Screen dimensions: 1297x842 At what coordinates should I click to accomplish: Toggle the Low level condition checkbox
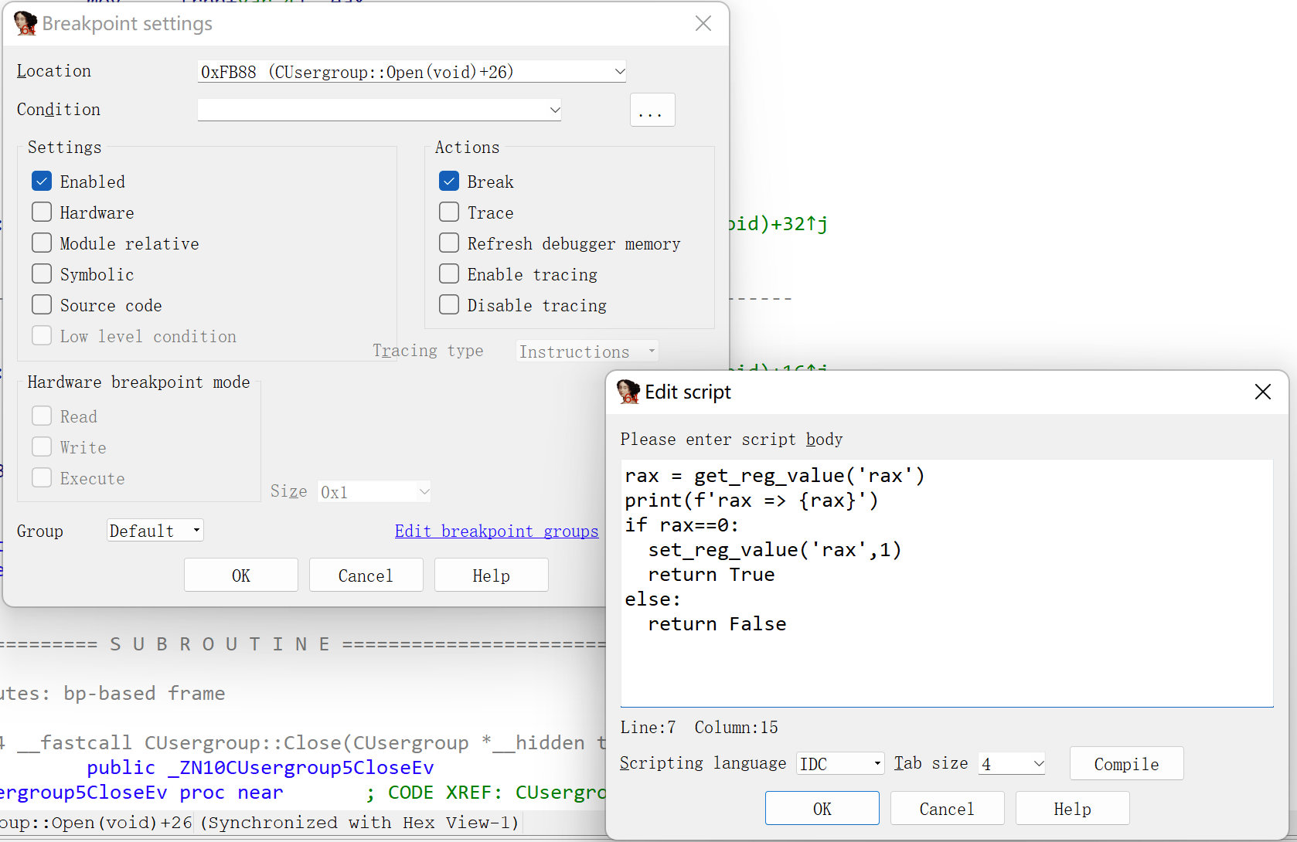[42, 336]
